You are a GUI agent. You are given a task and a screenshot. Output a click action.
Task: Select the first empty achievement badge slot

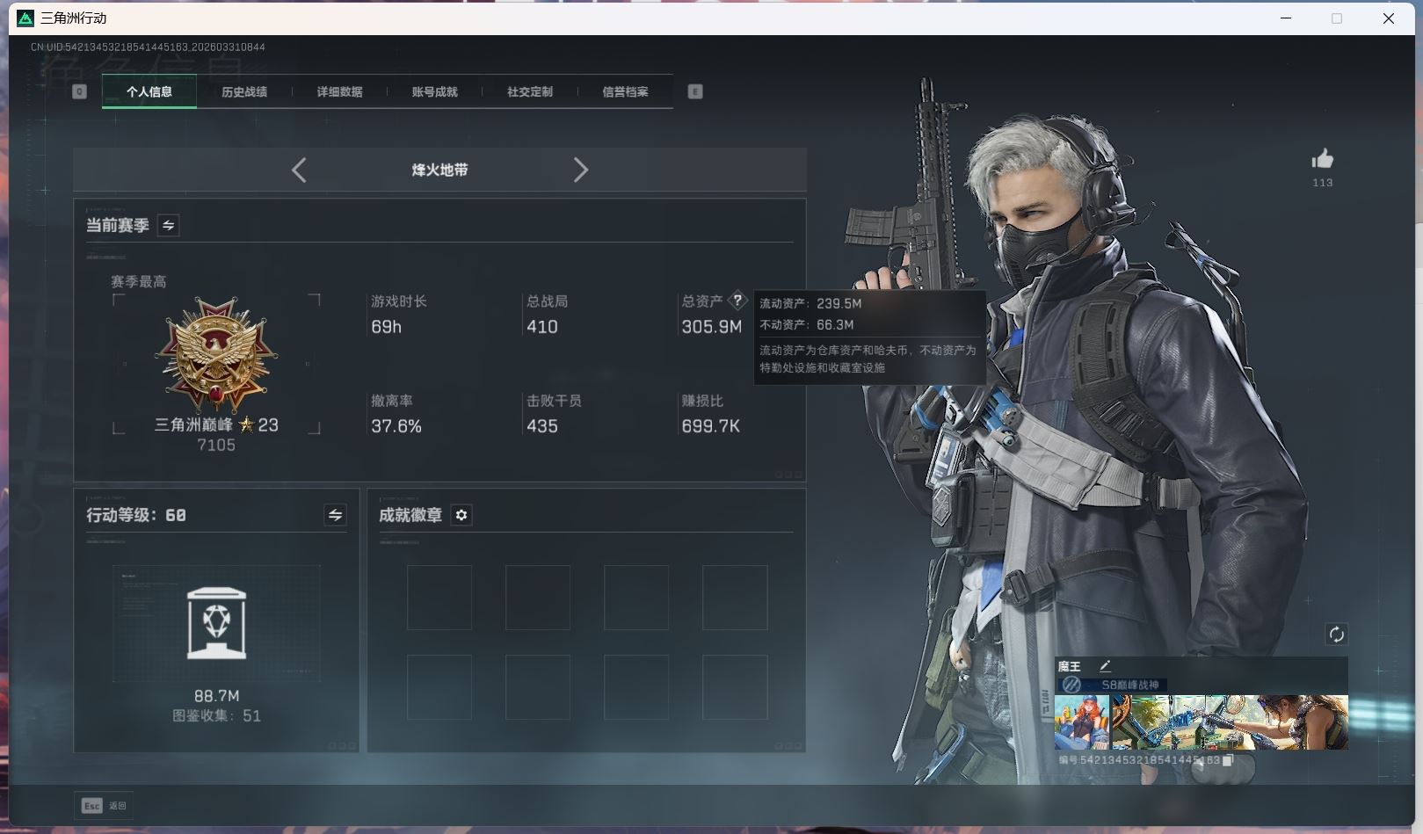pyautogui.click(x=439, y=598)
